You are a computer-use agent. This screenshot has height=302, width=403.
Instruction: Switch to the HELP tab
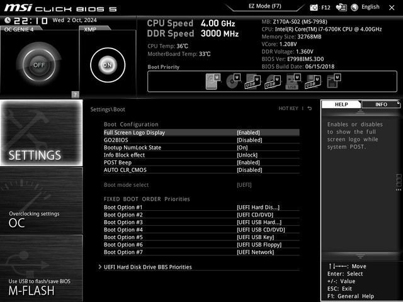tap(341, 104)
